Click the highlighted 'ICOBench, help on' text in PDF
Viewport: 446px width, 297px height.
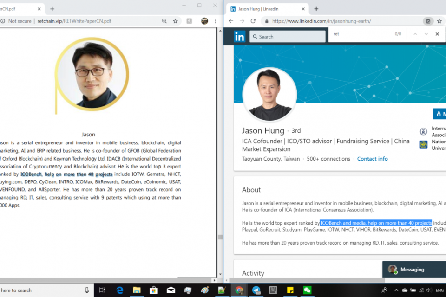point(66,174)
